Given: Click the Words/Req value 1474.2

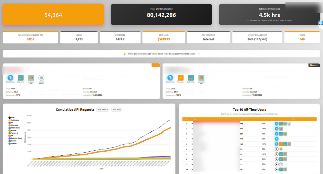Looking at the screenshot, I should 120,39.
